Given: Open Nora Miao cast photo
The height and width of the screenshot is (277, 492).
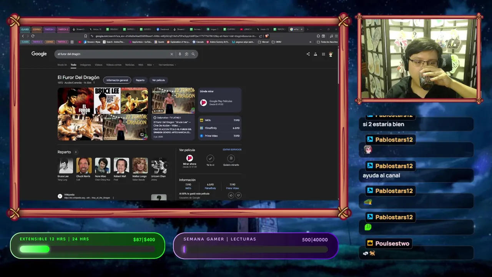Looking at the screenshot, I should point(103,165).
